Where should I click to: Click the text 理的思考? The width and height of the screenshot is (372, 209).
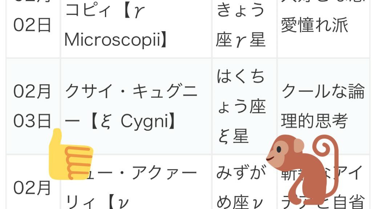(x=314, y=121)
